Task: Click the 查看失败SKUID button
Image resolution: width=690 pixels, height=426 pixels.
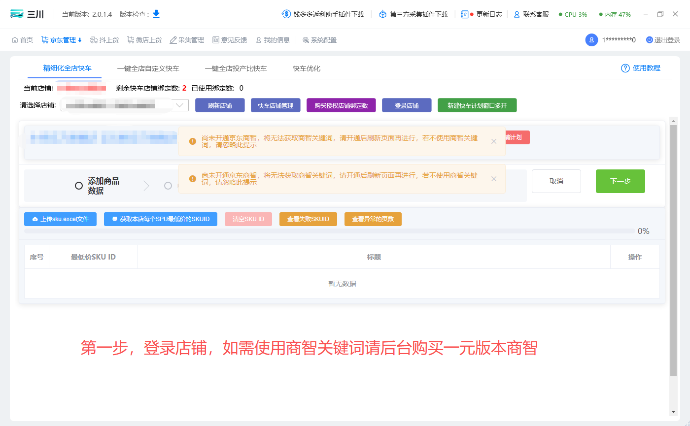Action: click(x=308, y=219)
